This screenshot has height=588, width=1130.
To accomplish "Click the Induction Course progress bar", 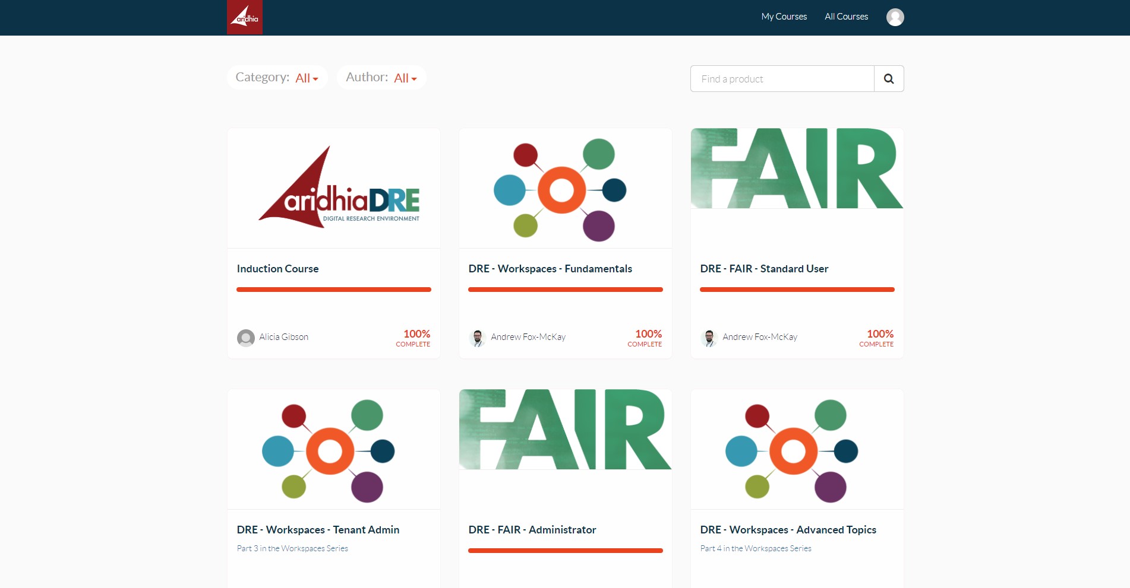I will tap(334, 290).
